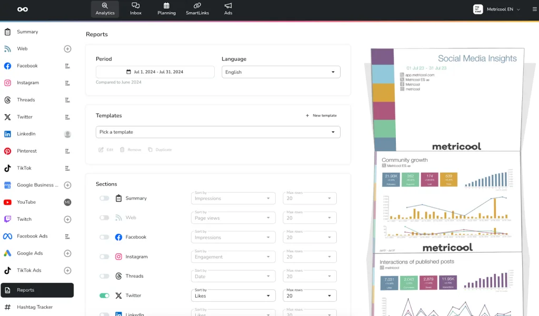The image size is (539, 316).
Task: Switch to the Planning tab
Action: 166,9
